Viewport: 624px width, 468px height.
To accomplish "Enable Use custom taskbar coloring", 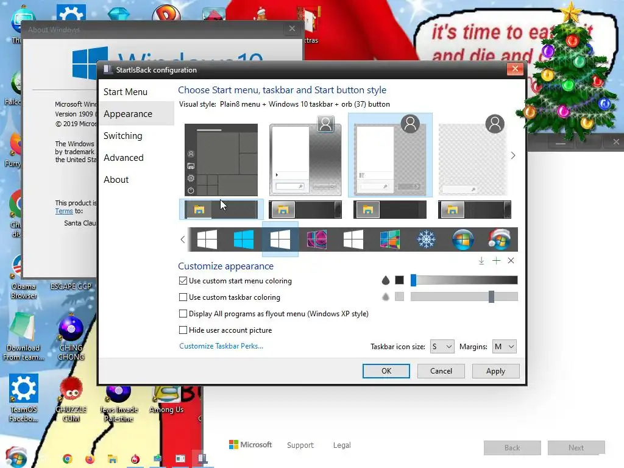I will tap(183, 297).
